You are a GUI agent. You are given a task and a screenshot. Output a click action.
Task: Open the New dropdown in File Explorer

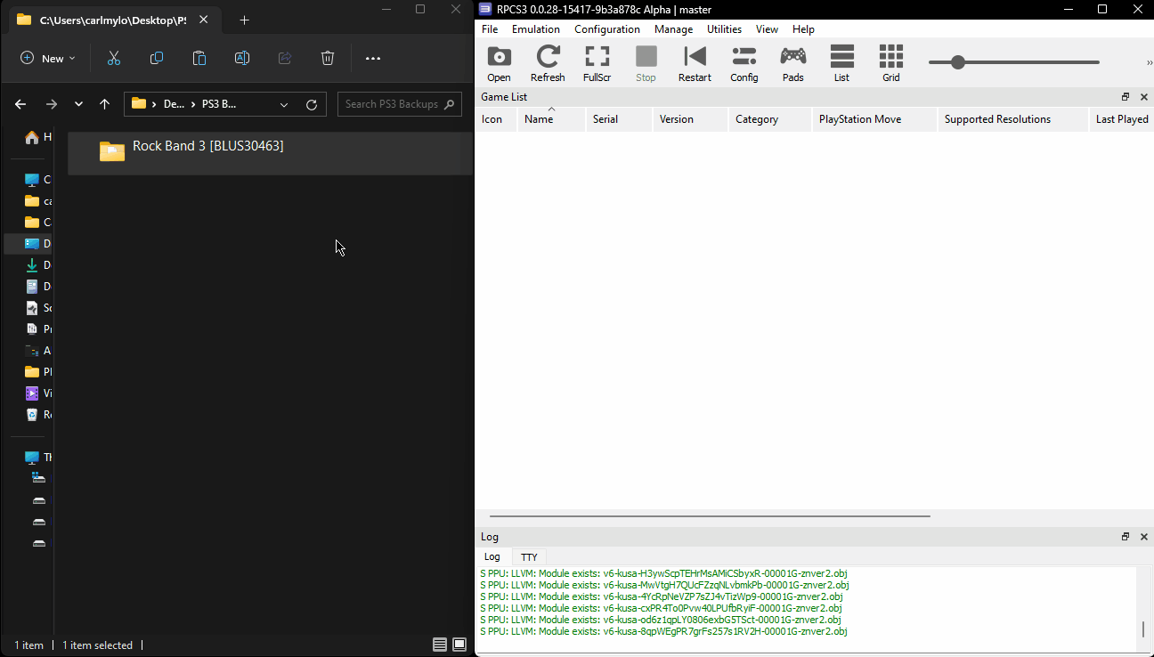48,58
